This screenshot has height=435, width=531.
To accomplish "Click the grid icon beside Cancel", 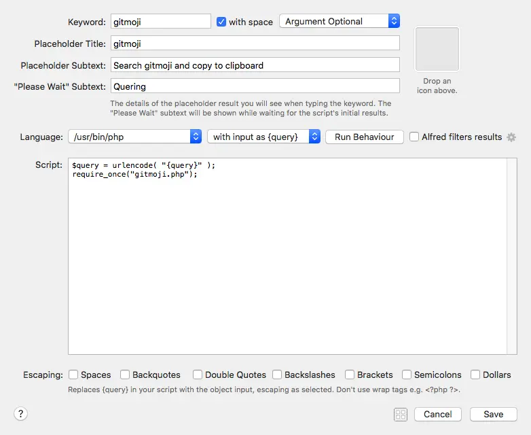I will (x=401, y=415).
